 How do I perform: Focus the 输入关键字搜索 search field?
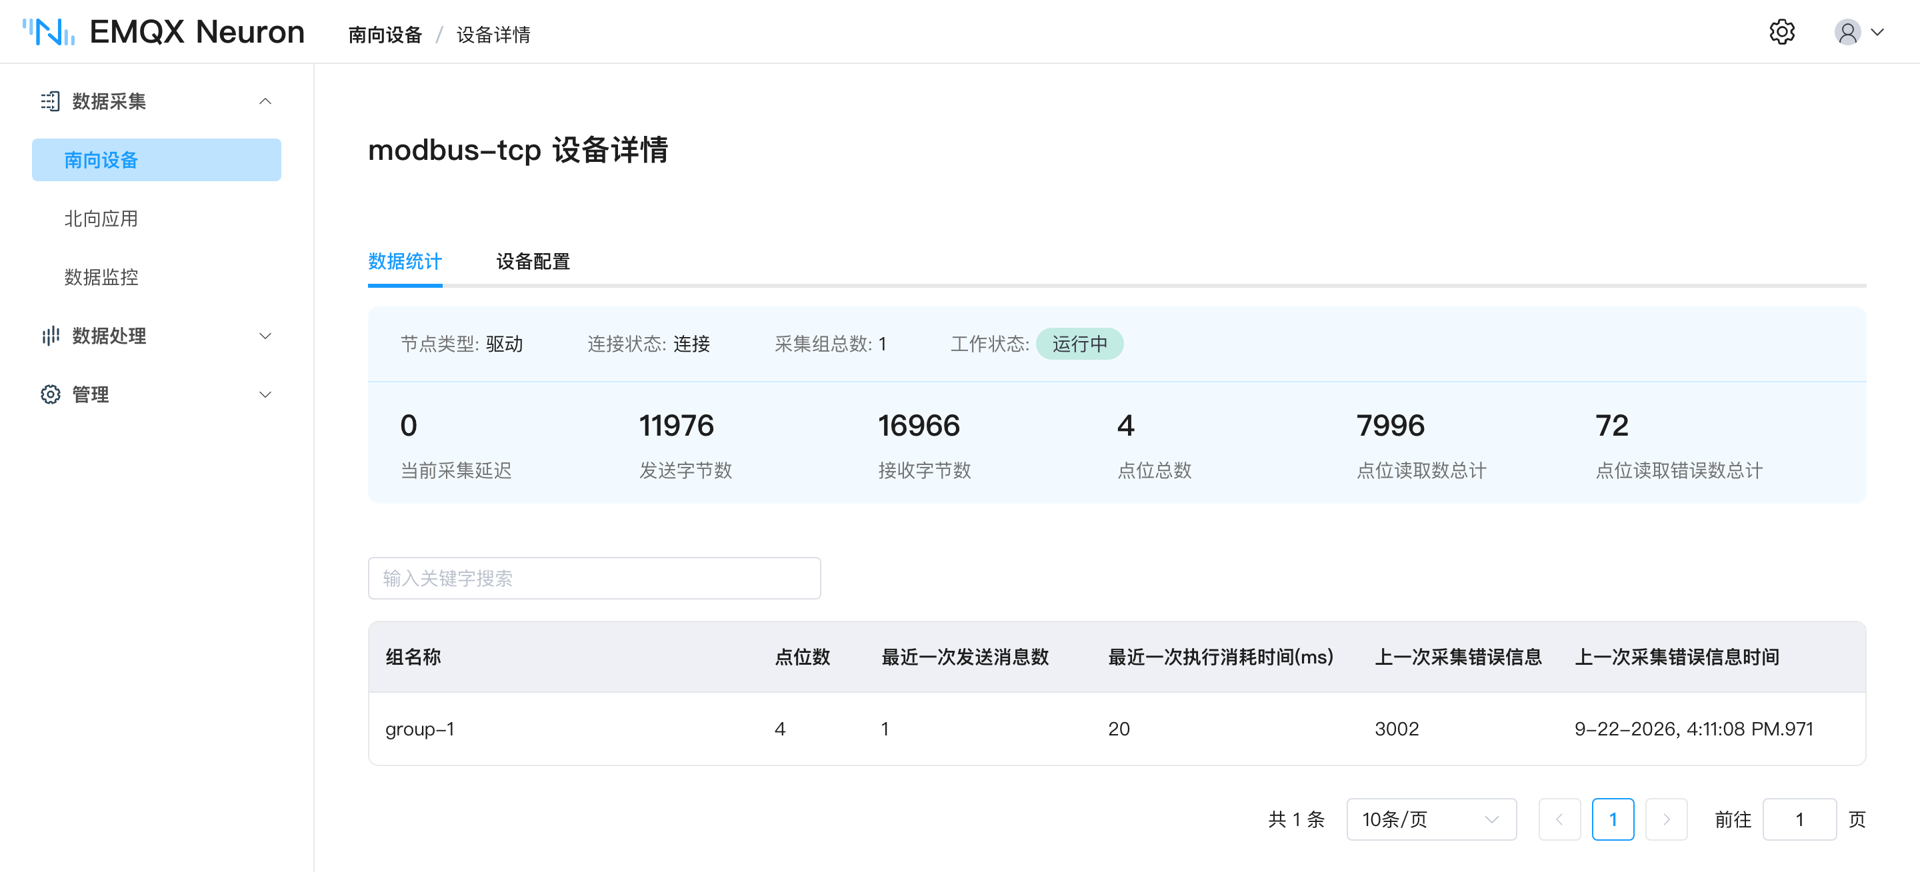[x=594, y=579]
